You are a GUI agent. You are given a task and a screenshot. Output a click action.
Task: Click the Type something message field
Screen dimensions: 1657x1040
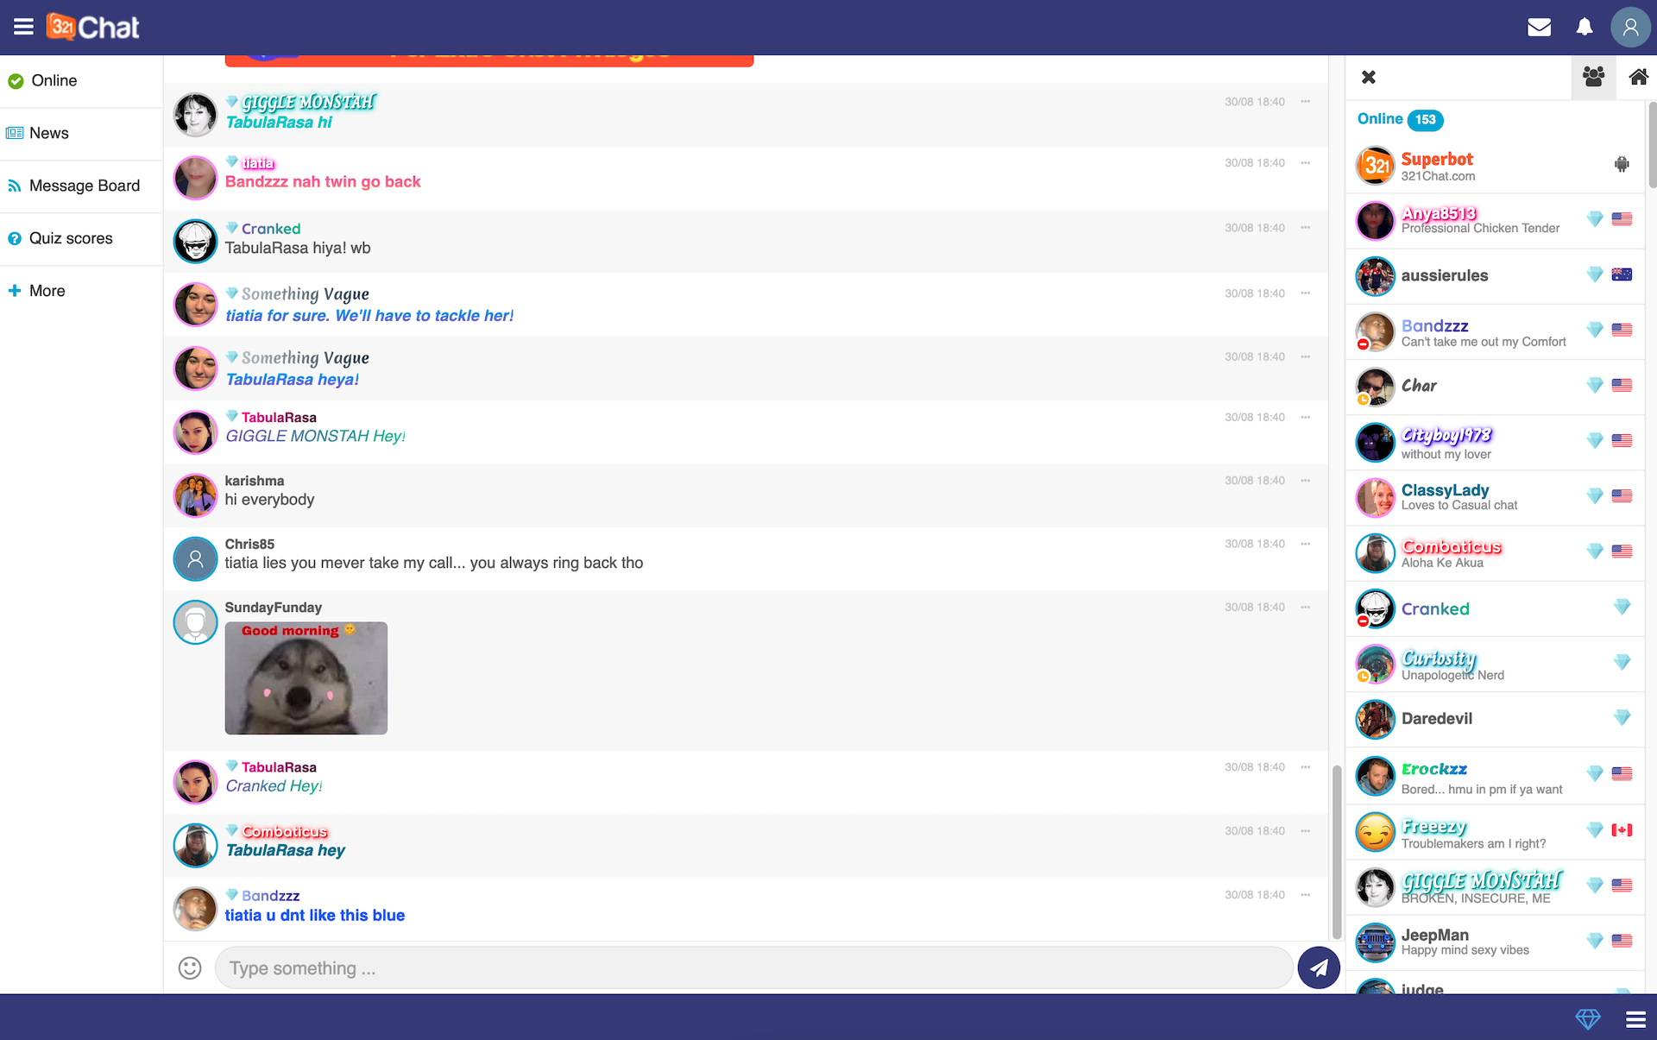(x=753, y=968)
